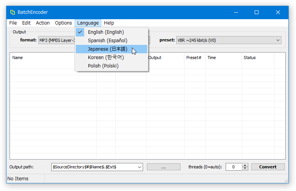Viewport: 296px width, 191px height.
Task: Increase threads with up arrow
Action: (245, 165)
